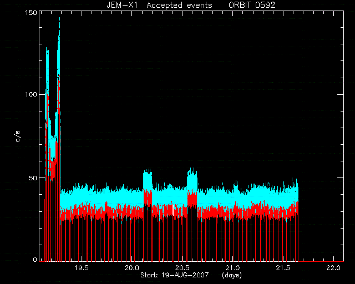This screenshot has height=284, width=355.
Task: Click the cyan bump just after 20.5 days
Action: [192, 179]
